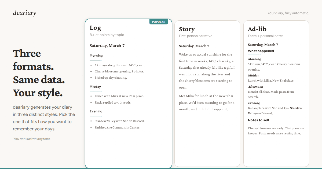Click 'Notes to self' heading in Ad-lib card

tap(258, 120)
